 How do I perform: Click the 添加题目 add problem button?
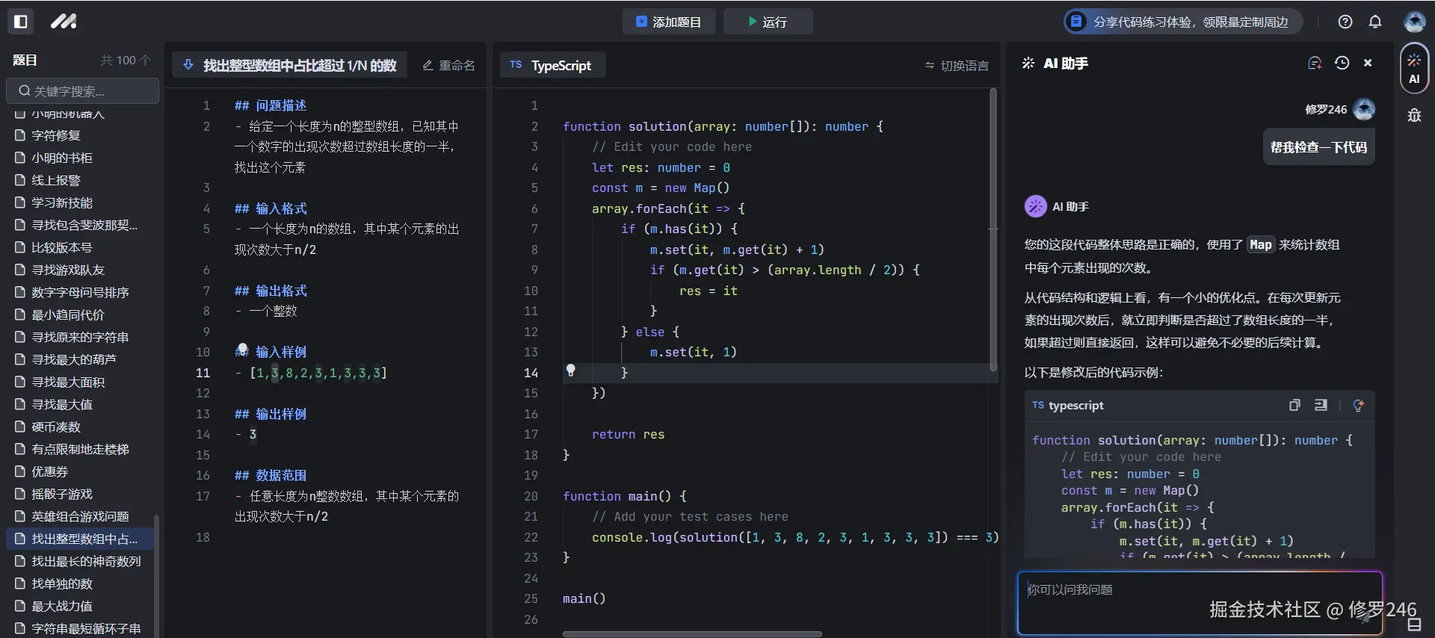coord(669,22)
